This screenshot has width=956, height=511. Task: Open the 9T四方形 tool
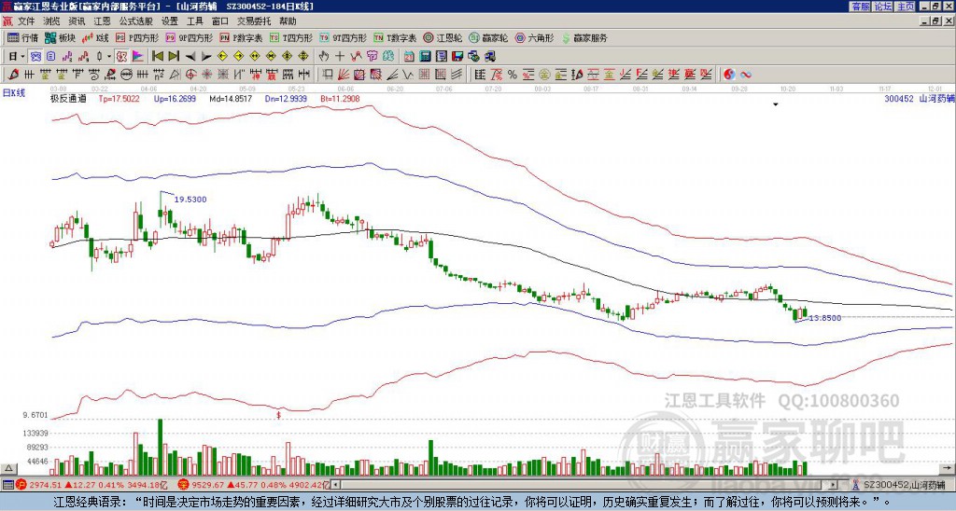(343, 37)
